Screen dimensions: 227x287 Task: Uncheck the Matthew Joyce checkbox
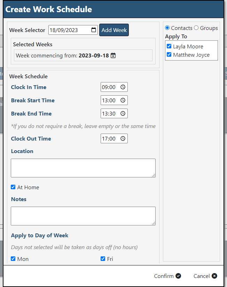[x=169, y=55]
